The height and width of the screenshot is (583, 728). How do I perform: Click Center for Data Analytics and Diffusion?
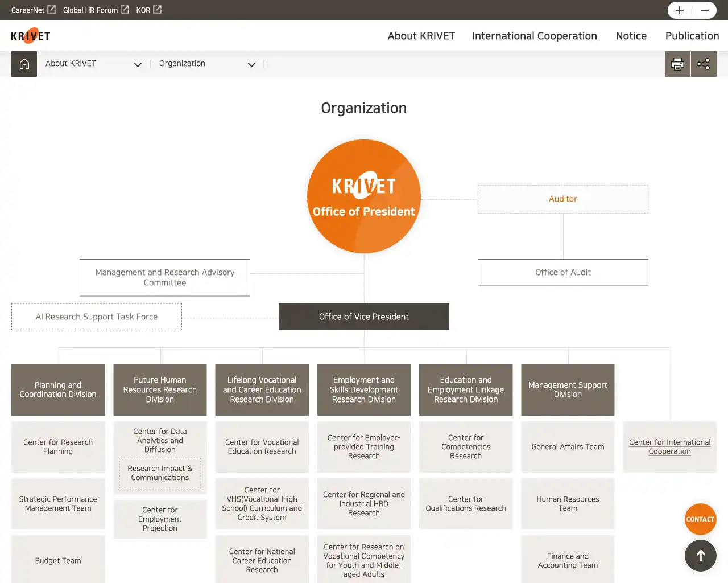tap(160, 441)
